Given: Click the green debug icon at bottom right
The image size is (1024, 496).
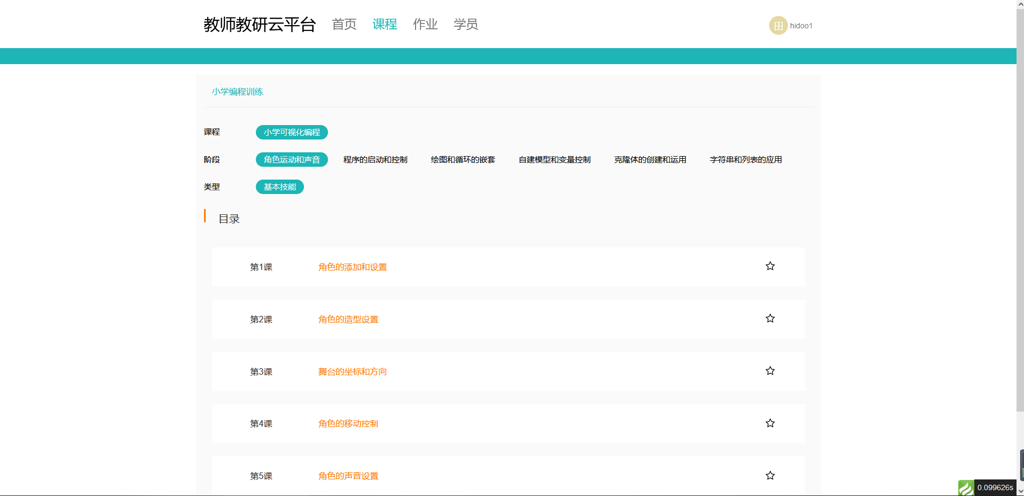Looking at the screenshot, I should tap(966, 487).
